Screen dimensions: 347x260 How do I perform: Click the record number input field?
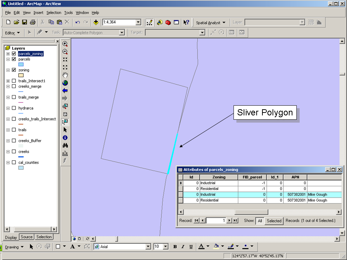(x=216, y=220)
